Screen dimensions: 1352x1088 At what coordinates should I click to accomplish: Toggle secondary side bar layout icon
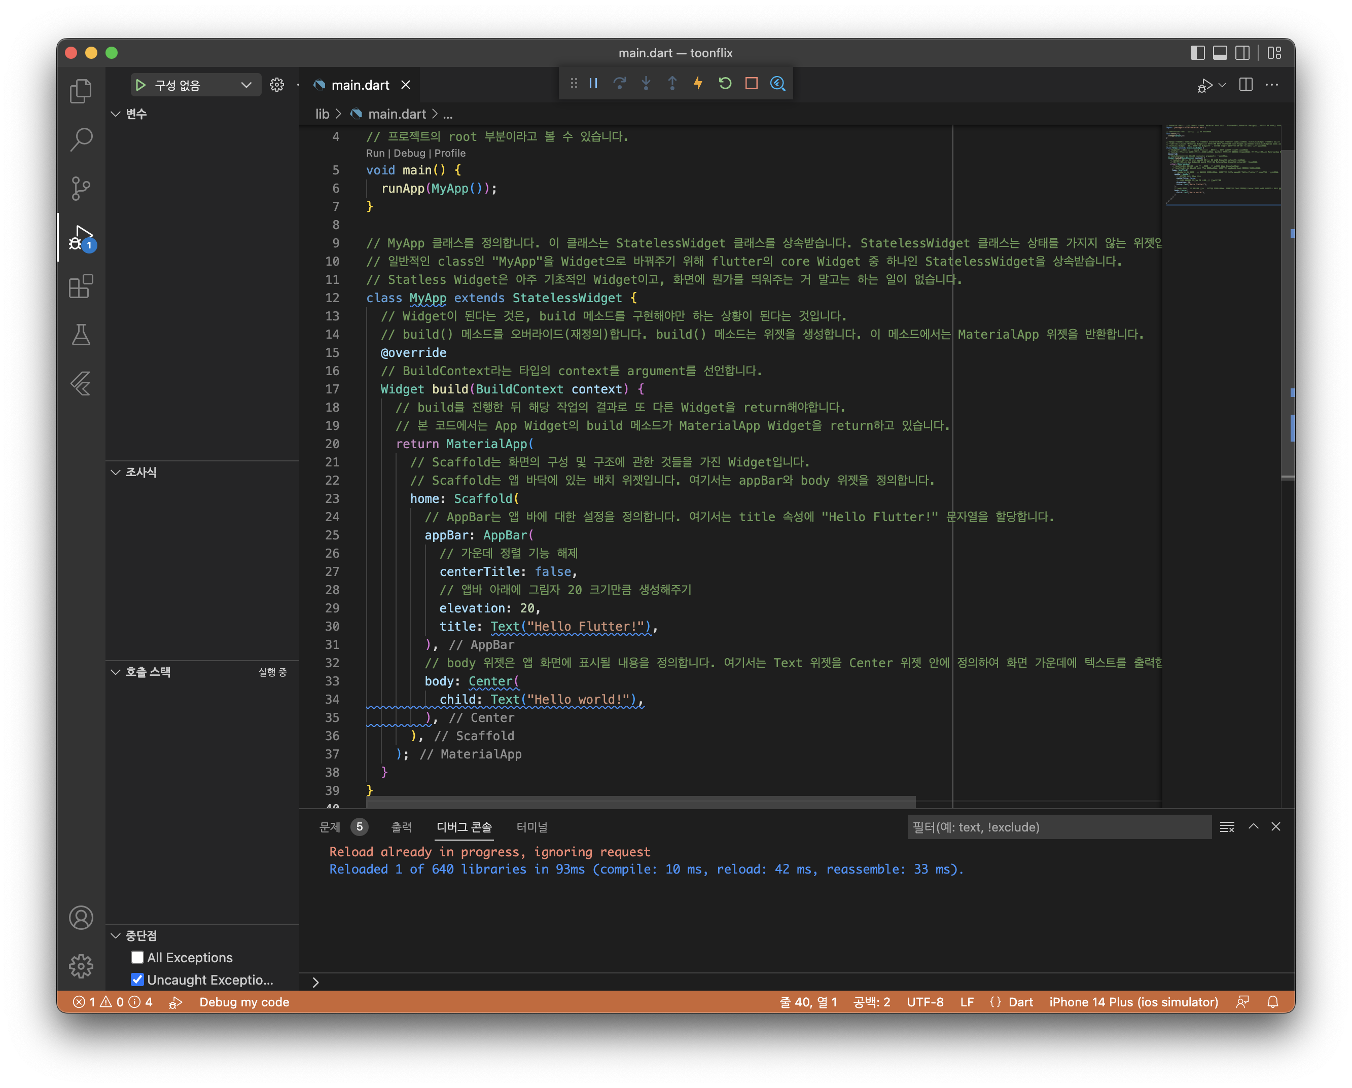pyautogui.click(x=1242, y=53)
